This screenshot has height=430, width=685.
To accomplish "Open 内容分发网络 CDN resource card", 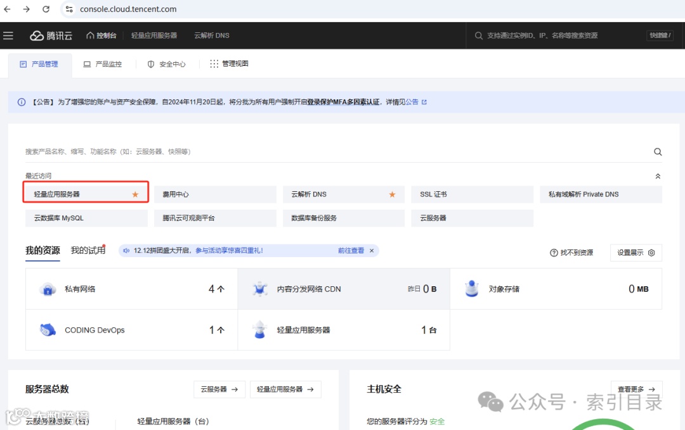I will (344, 289).
